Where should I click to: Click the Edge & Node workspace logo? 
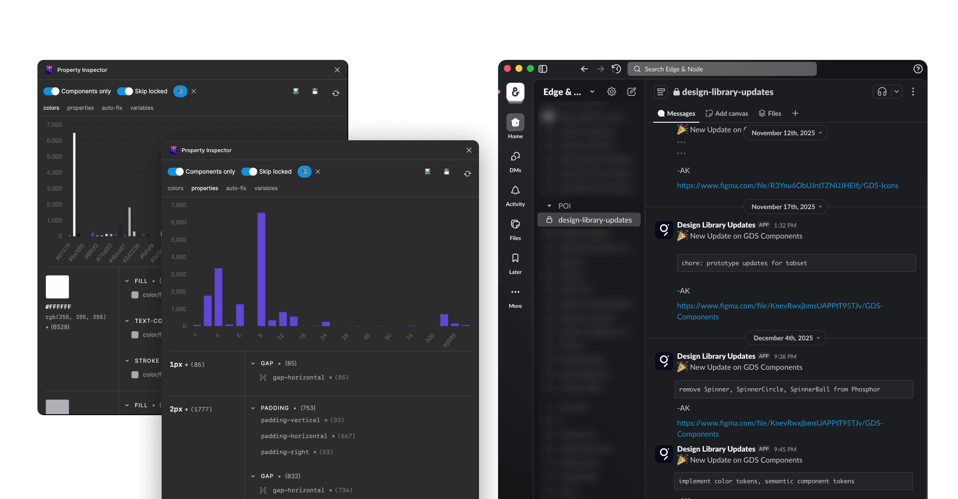click(515, 92)
